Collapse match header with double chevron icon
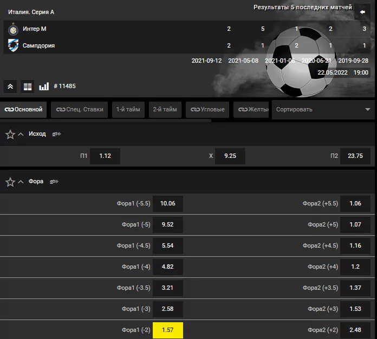 click(x=10, y=87)
